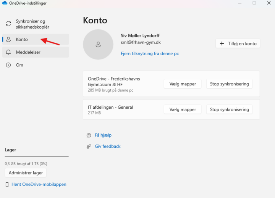
Task: Click the feedback person icon
Action: (x=89, y=146)
